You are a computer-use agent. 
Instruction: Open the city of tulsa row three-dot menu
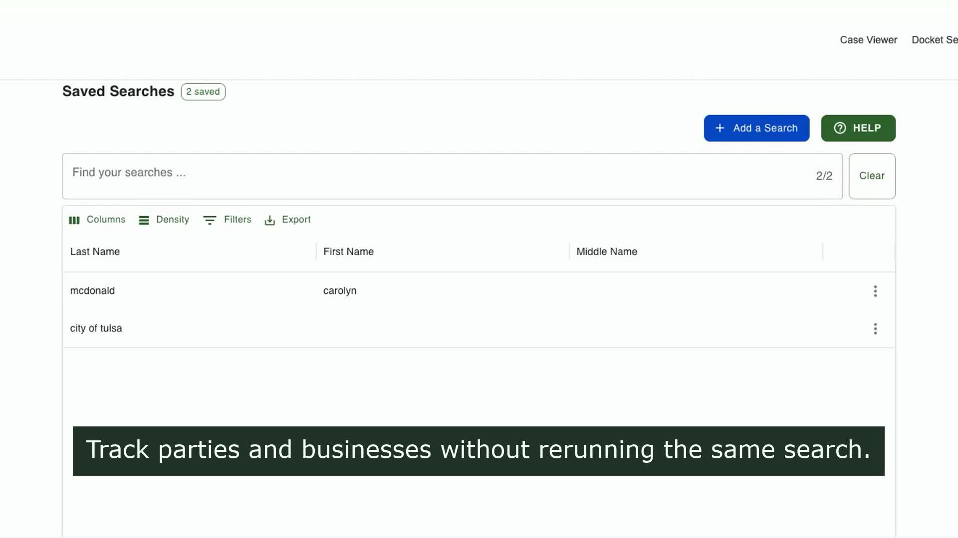click(875, 328)
